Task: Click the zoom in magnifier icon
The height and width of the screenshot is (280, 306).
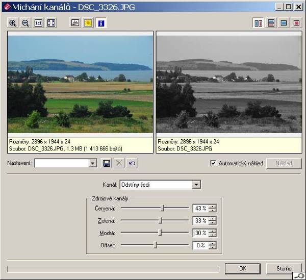Action: pyautogui.click(x=13, y=23)
